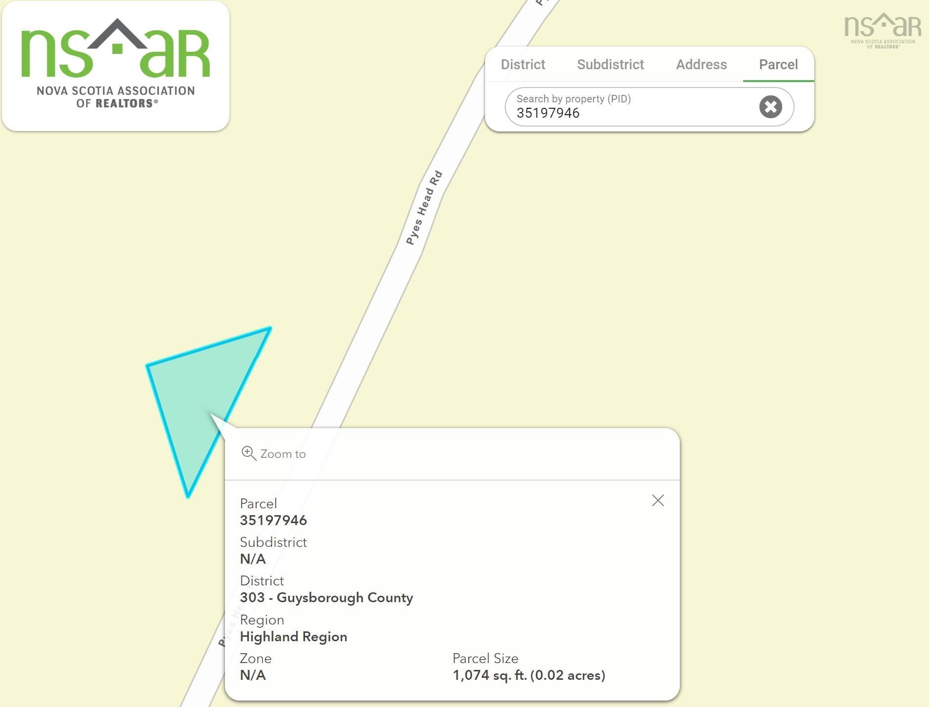Click the parcel size 1,074 sq. ft. value
This screenshot has height=707, width=929.
pyautogui.click(x=529, y=675)
